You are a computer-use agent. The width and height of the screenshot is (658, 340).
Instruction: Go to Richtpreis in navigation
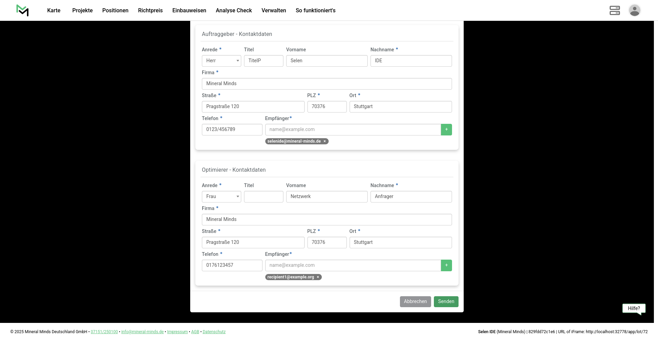coord(150,11)
